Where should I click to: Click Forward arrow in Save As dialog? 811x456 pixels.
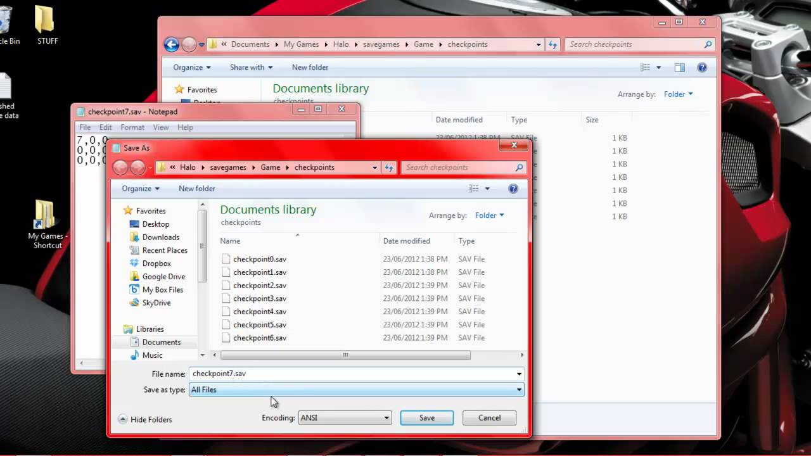[137, 167]
